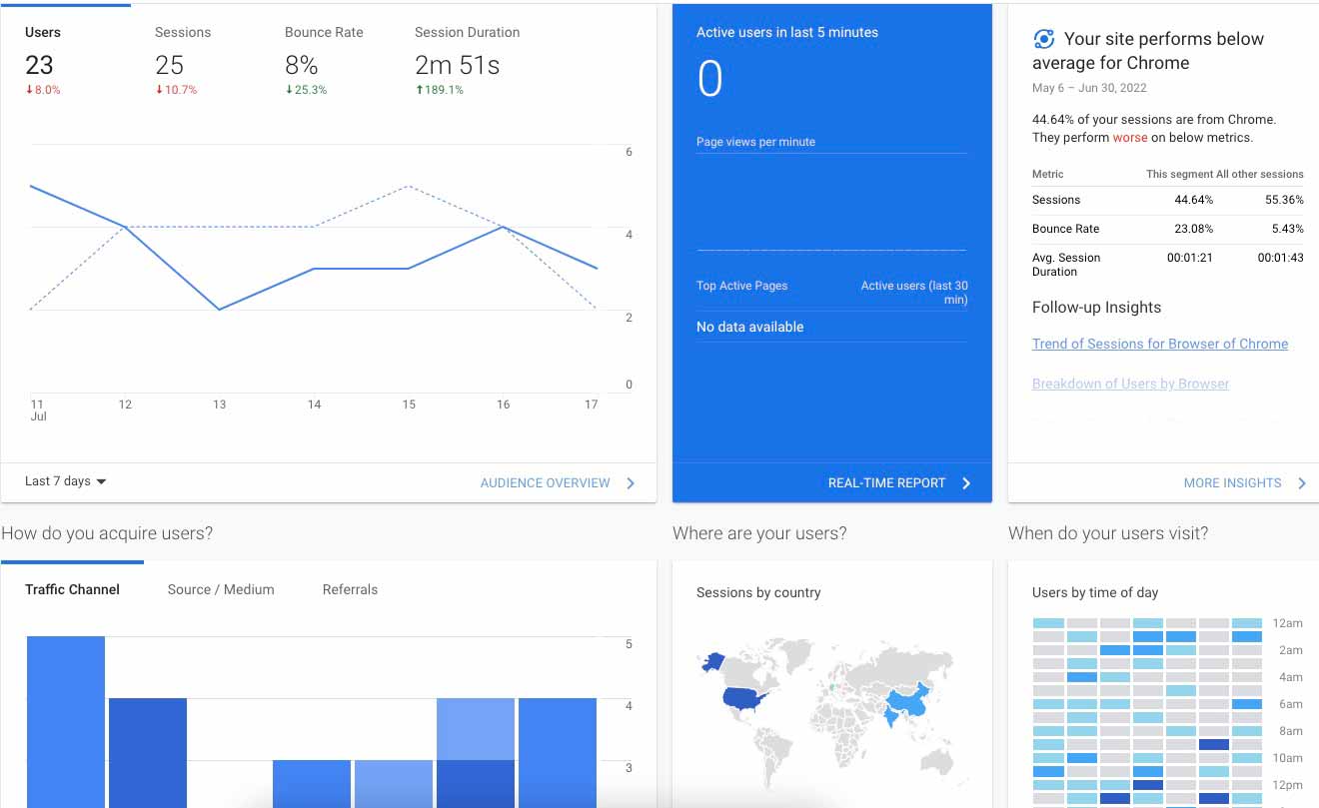Click the chevron arrow next to Audience Overview

point(631,483)
